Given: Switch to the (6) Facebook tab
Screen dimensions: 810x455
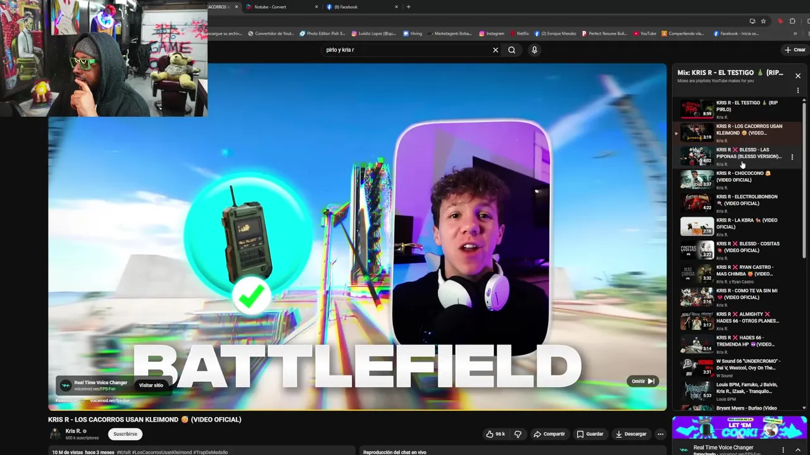Looking at the screenshot, I should click(362, 7).
